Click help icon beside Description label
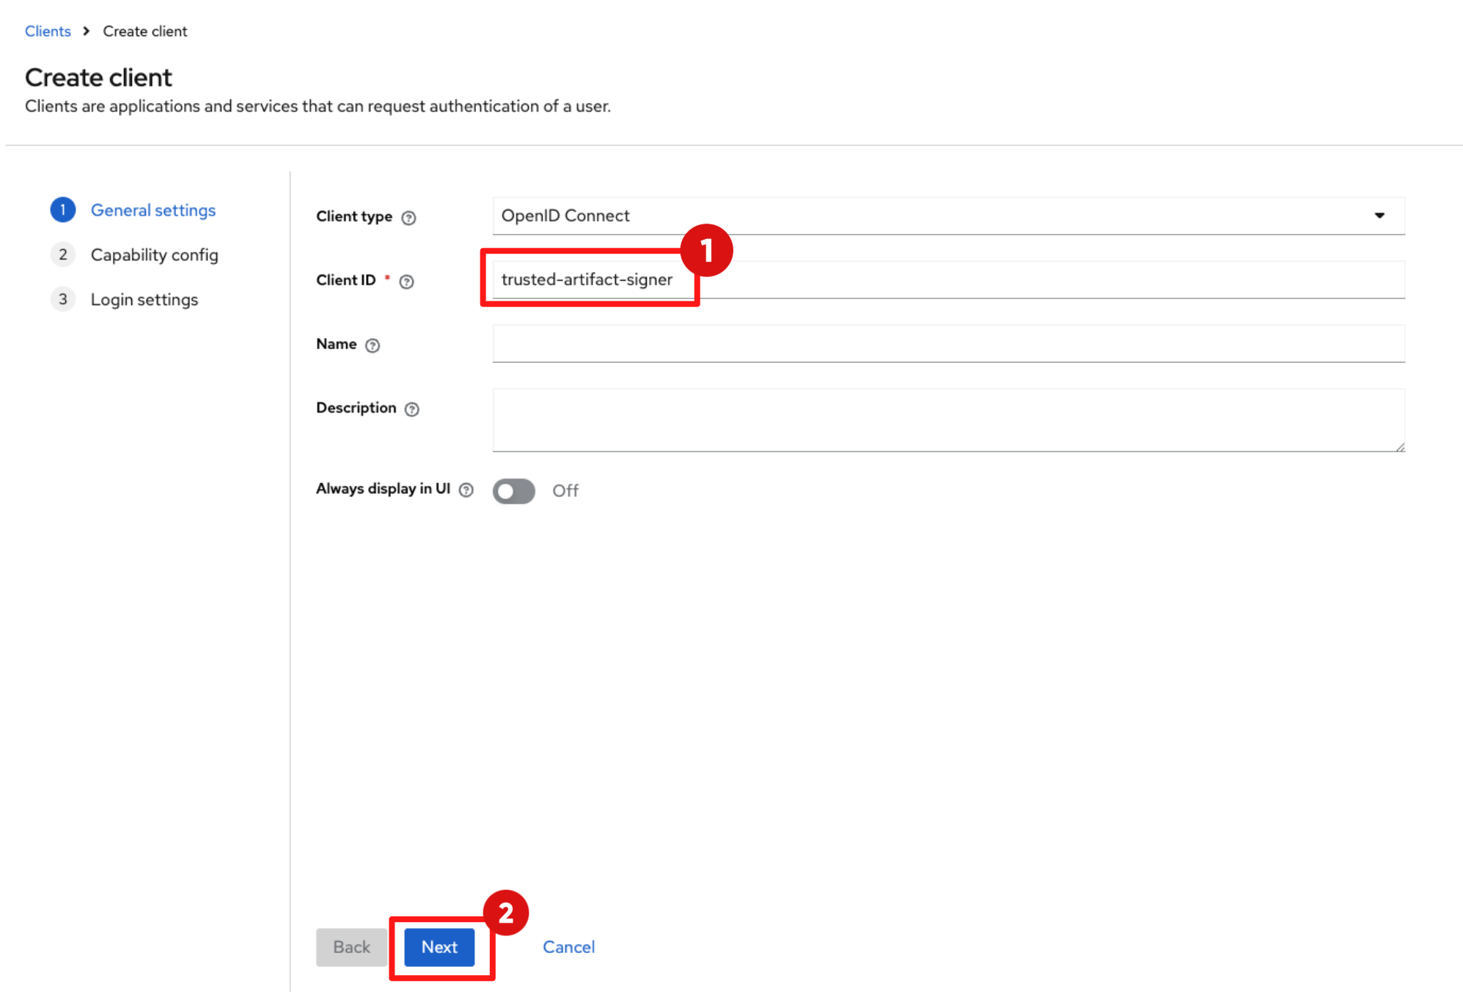 tap(412, 409)
